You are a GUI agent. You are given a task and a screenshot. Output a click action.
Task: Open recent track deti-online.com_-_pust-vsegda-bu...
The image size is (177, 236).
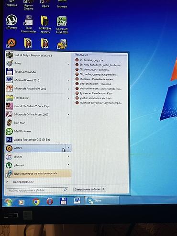click(99, 89)
